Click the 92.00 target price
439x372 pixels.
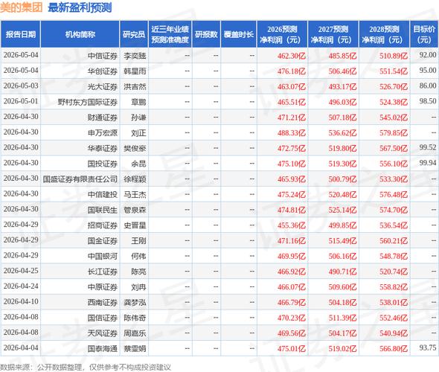[x=428, y=55]
